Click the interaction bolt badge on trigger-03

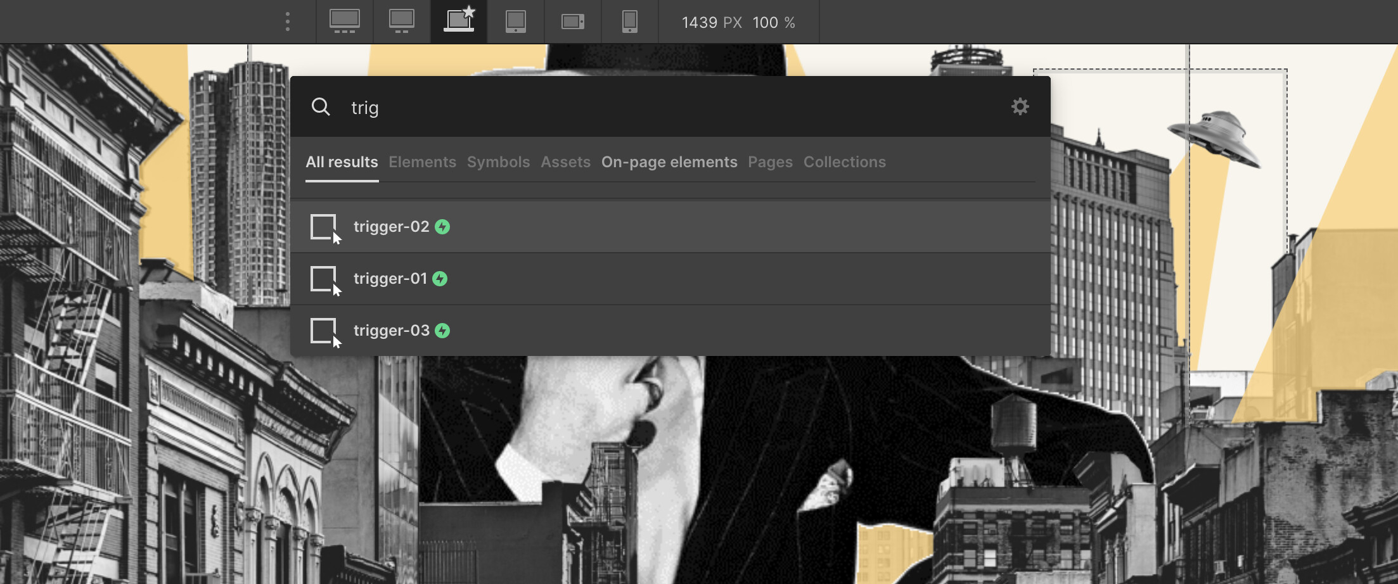point(442,331)
